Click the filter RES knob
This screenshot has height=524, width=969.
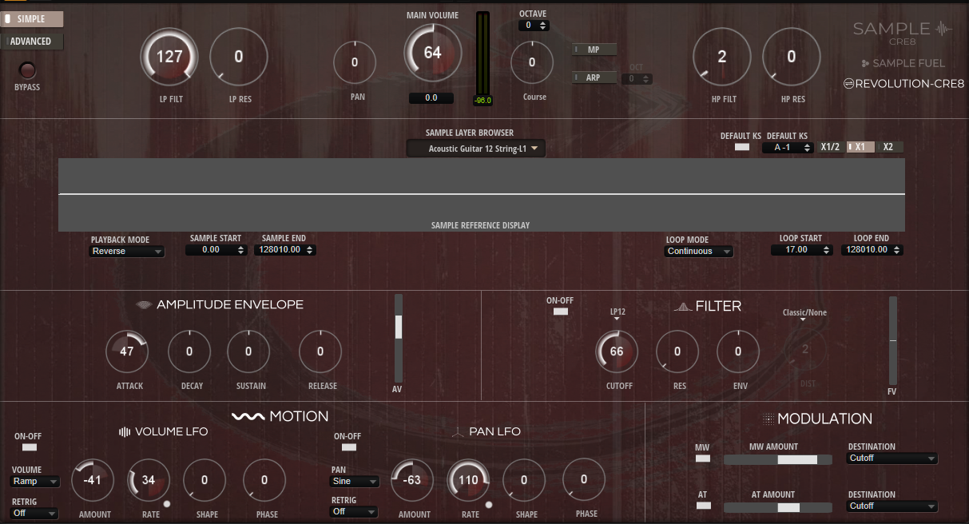point(677,351)
